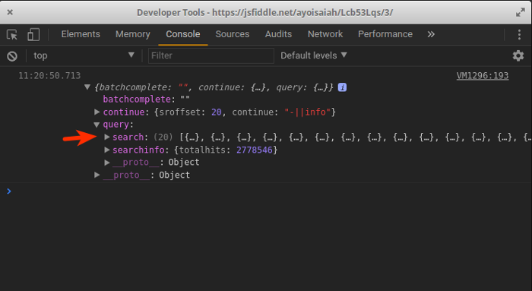Open the VM1296:193 source link
The image size is (532, 291).
click(483, 76)
